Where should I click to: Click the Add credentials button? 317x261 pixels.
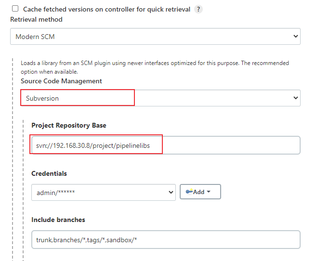[200, 192]
